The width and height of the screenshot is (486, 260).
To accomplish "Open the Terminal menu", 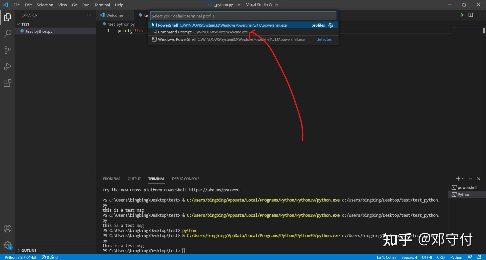I will [102, 5].
